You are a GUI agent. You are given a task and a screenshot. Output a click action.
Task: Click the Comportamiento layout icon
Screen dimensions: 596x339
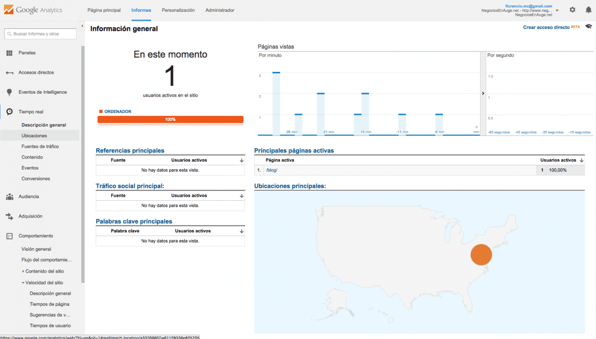(9, 236)
